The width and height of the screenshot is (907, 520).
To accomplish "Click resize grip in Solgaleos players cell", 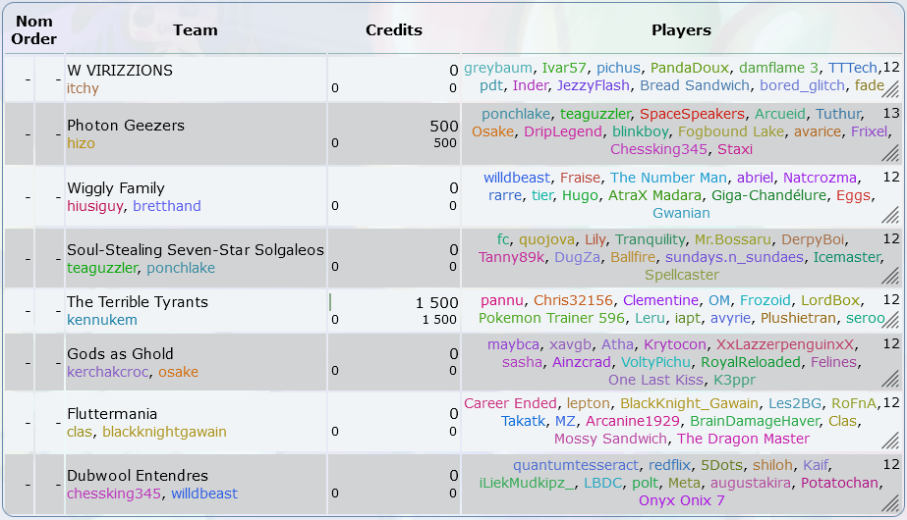I will pyautogui.click(x=891, y=276).
